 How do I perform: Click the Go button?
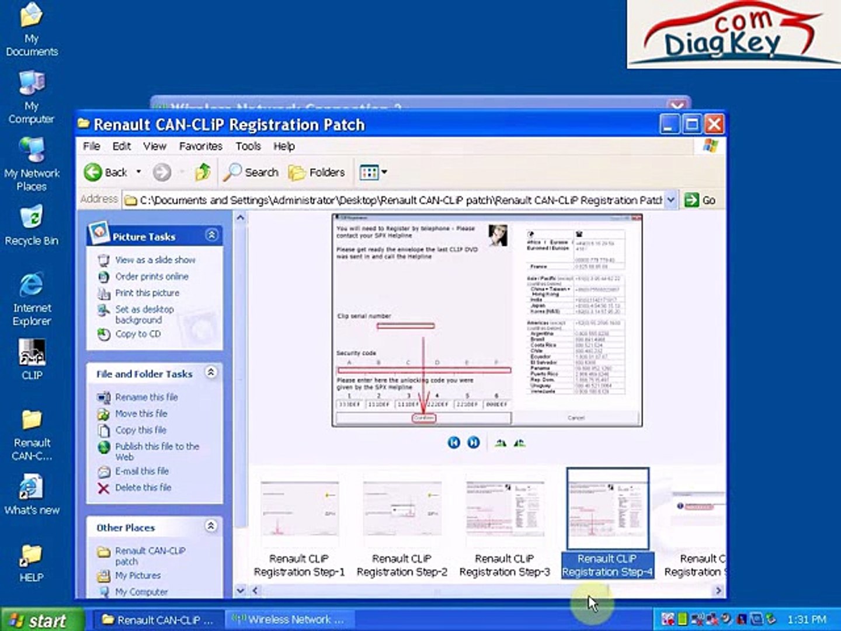(700, 200)
